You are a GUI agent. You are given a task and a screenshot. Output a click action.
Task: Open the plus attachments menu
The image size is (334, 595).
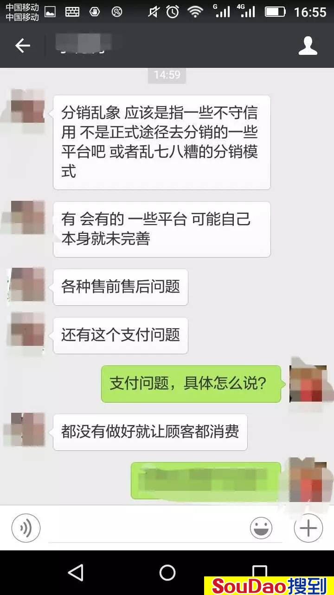click(308, 528)
